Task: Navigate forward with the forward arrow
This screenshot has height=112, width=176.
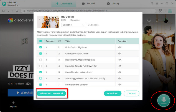Action: (x=12, y=11)
